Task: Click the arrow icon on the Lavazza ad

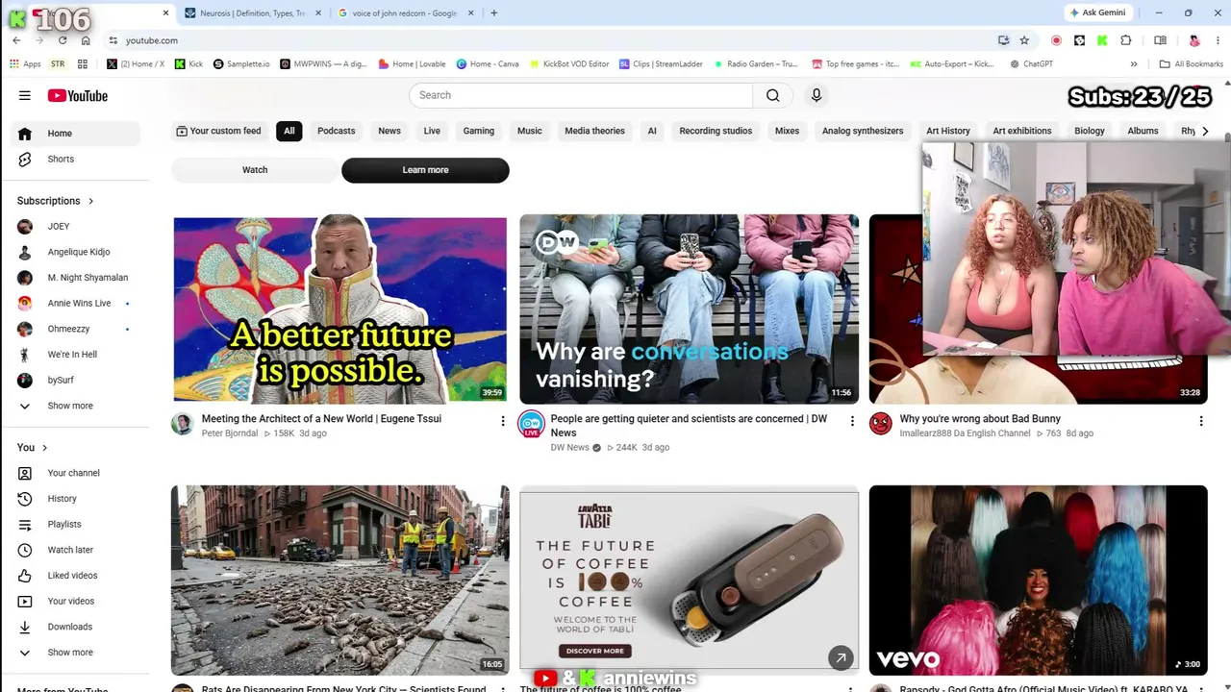Action: click(841, 657)
